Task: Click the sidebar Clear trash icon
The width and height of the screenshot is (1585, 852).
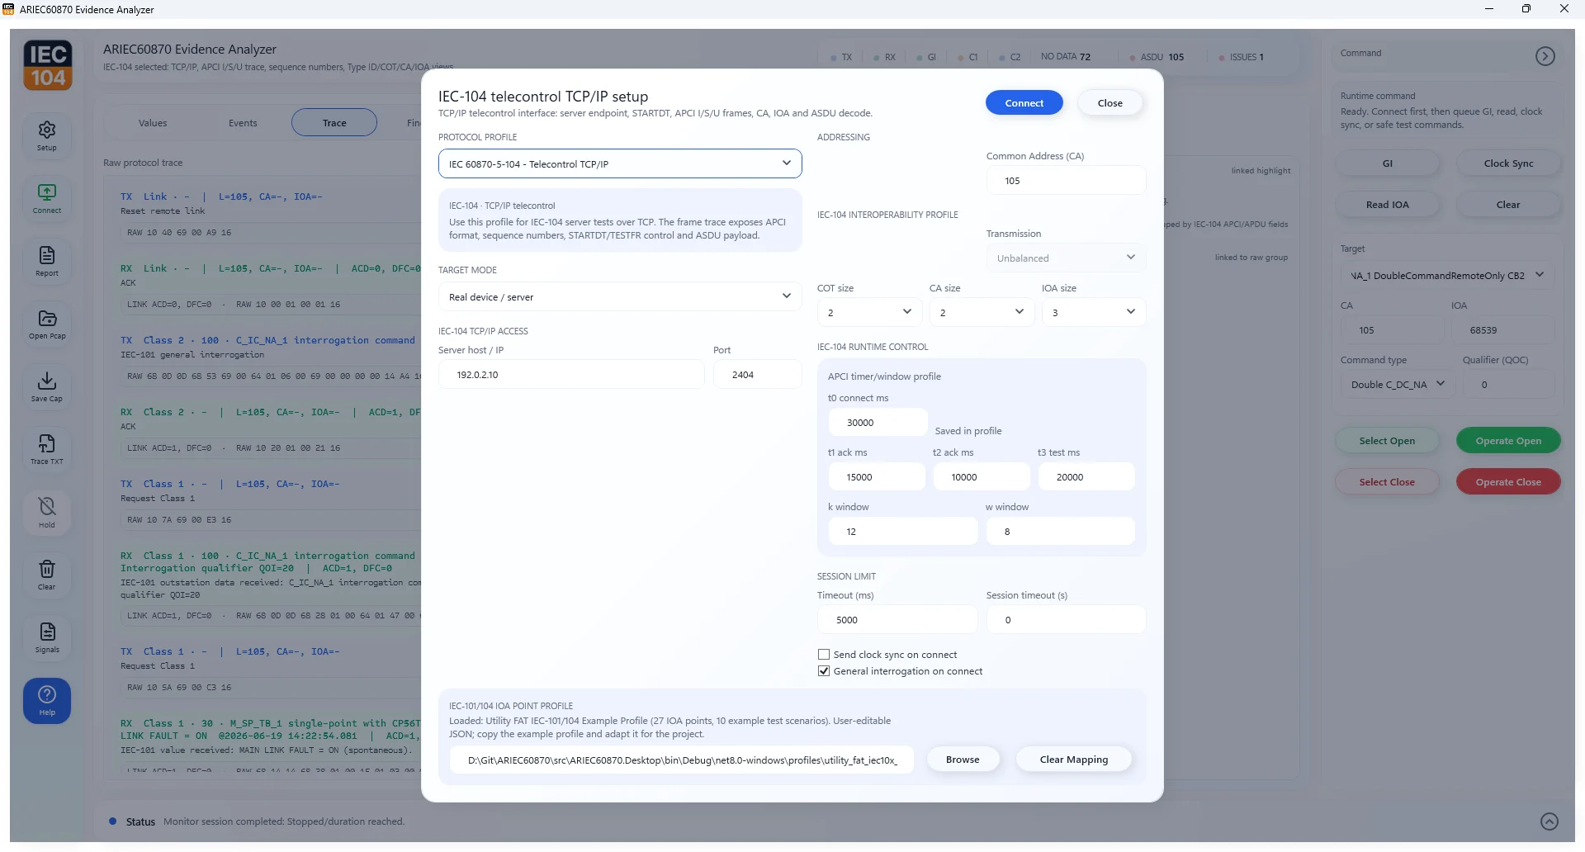Action: pyautogui.click(x=47, y=575)
